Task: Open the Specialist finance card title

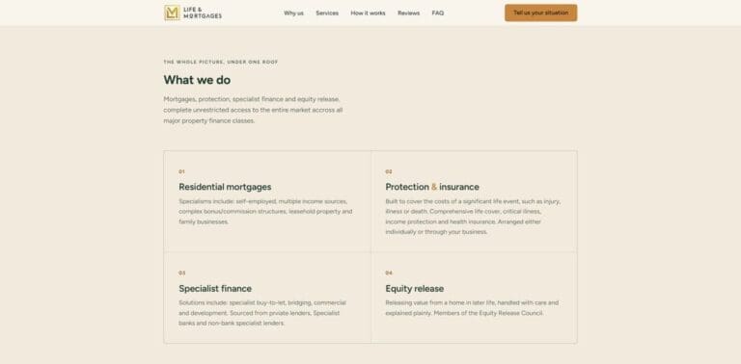Action: (x=215, y=289)
